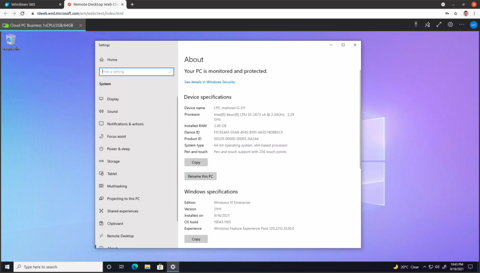480x273 pixels.
Task: Click the network tray icon
Action: (431, 267)
